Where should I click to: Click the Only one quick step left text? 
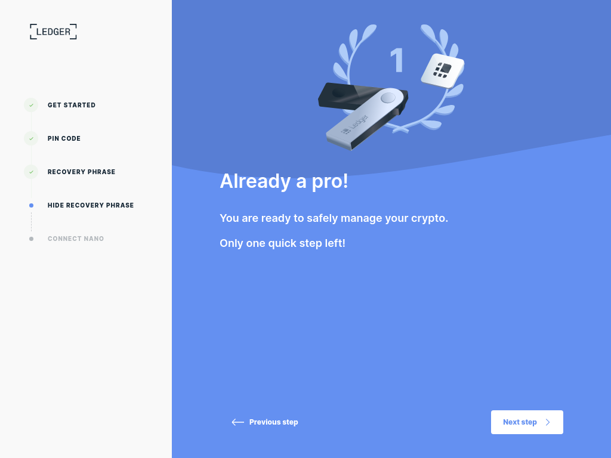[282, 243]
